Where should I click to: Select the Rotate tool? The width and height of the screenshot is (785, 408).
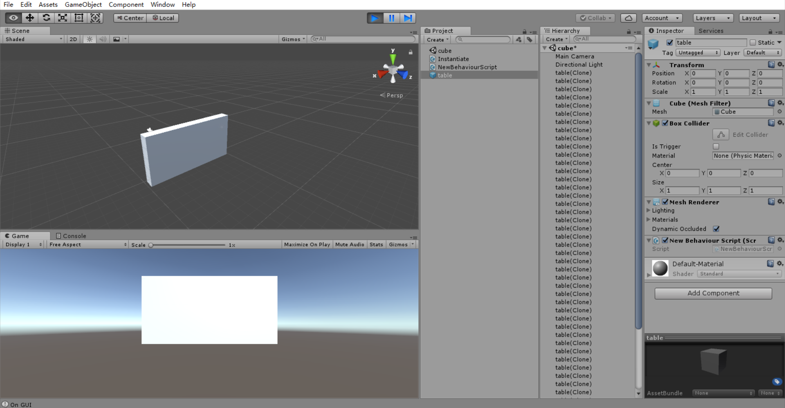(46, 18)
